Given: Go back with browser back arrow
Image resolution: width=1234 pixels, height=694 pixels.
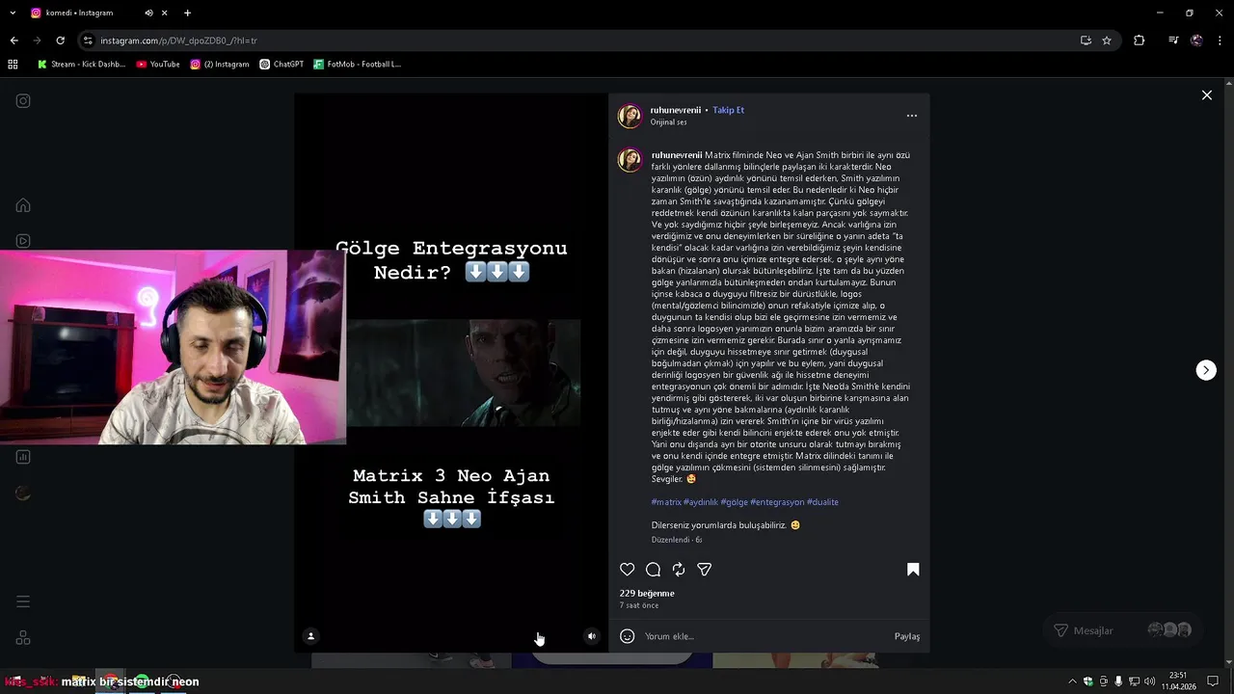Looking at the screenshot, I should 13,40.
